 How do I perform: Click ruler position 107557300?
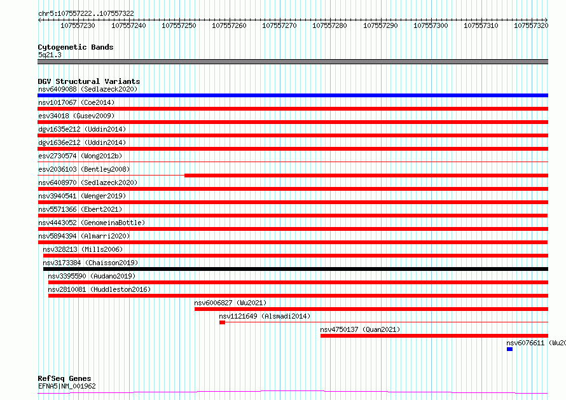431,25
